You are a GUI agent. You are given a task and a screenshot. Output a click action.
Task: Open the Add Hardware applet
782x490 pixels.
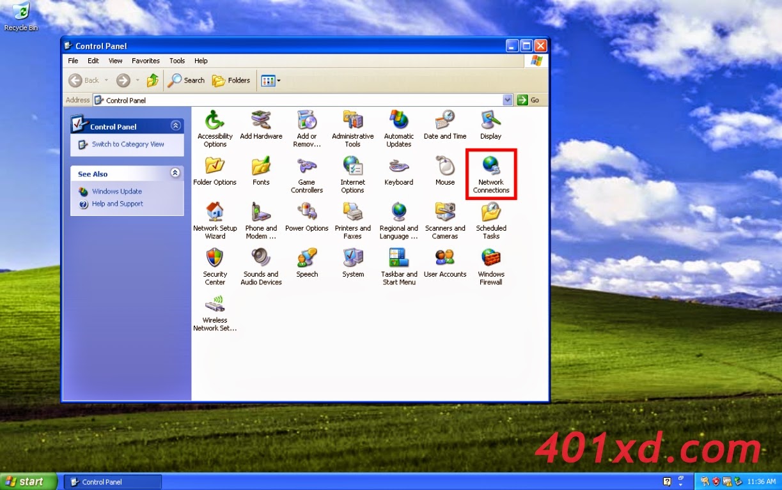261,125
